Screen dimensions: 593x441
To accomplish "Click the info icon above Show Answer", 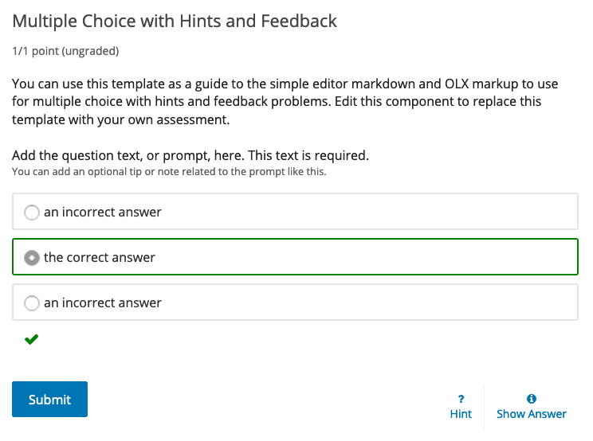I will tap(531, 399).
